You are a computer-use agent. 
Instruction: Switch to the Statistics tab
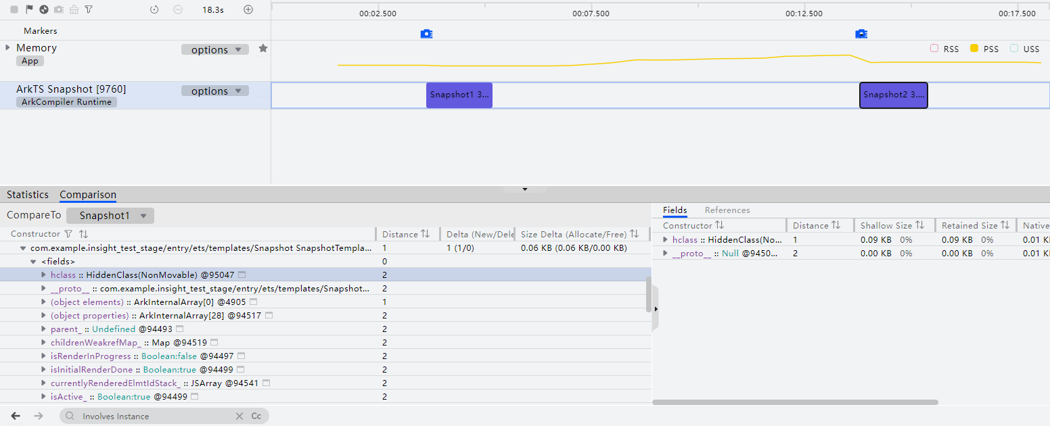28,195
